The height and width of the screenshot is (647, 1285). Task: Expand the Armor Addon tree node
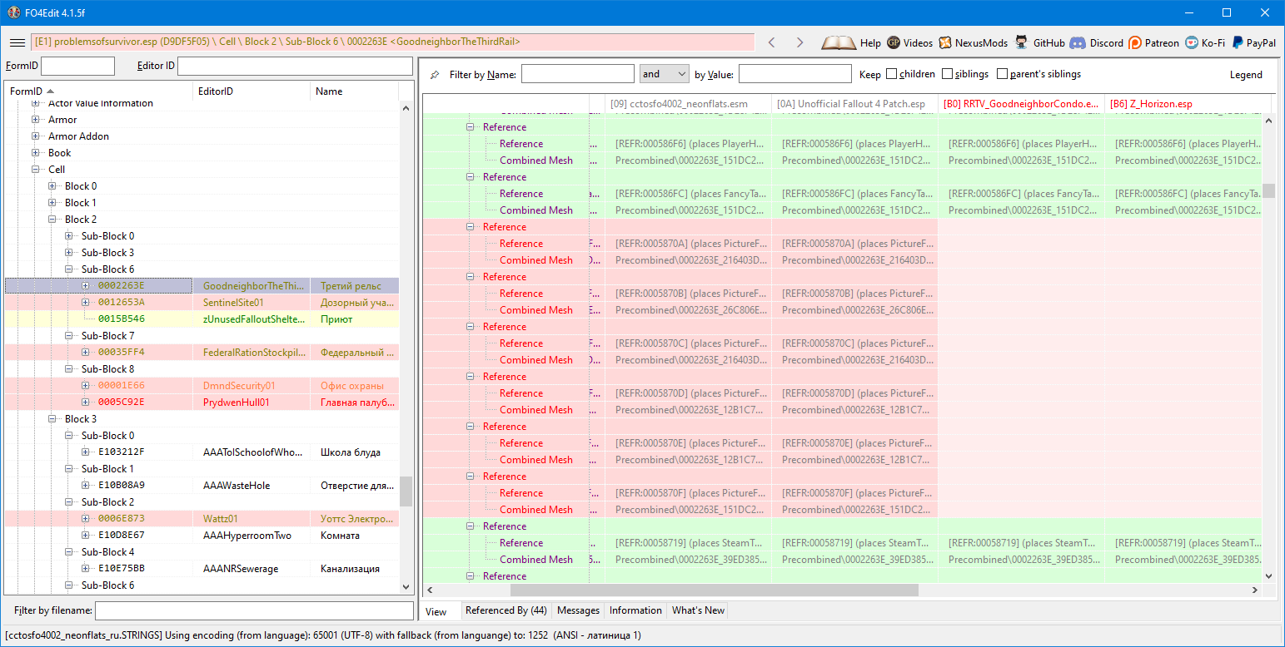(36, 136)
